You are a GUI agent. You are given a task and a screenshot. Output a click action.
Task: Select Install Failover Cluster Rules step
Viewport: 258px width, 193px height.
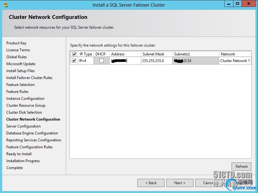29,77
